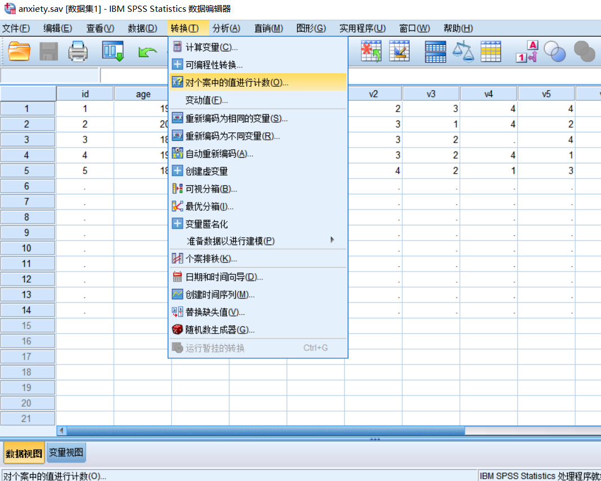Select the age column header
The height and width of the screenshot is (481, 601).
pos(143,94)
